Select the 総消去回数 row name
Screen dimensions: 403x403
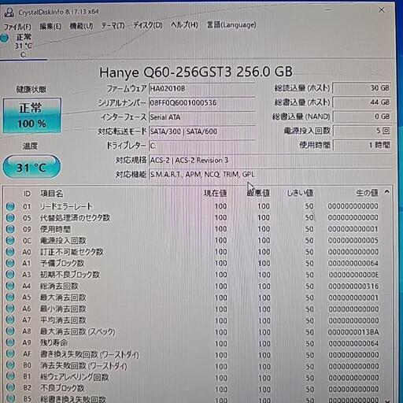click(x=59, y=286)
